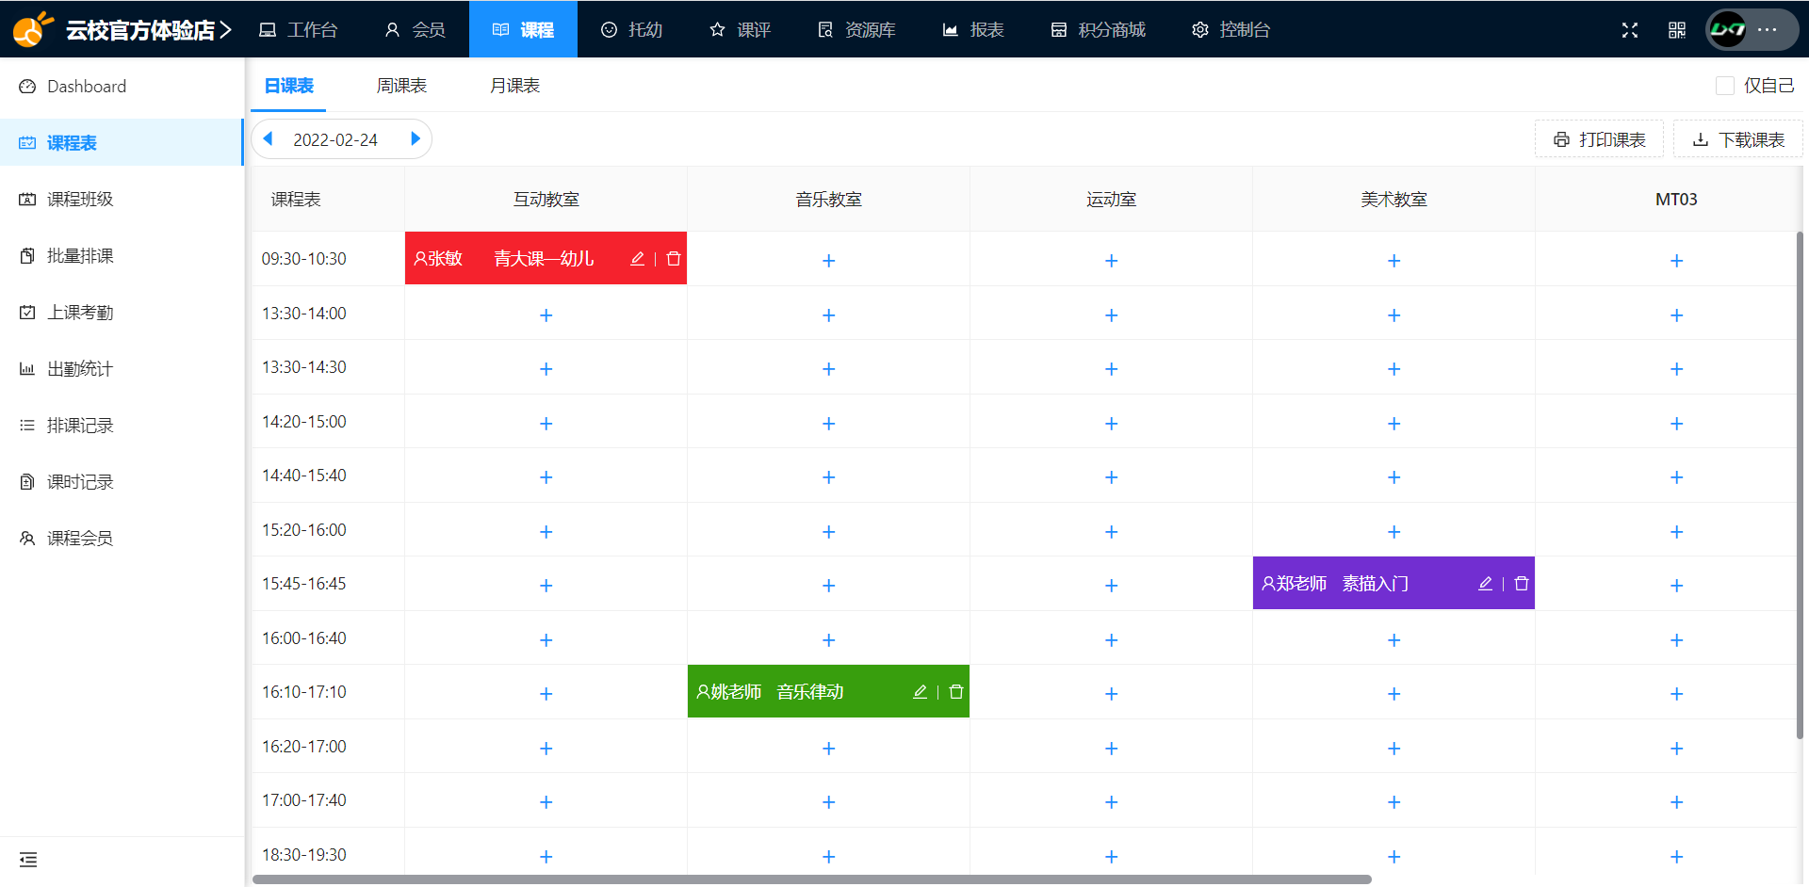Open 会员 in top navigation
1809x887 pixels.
(415, 29)
